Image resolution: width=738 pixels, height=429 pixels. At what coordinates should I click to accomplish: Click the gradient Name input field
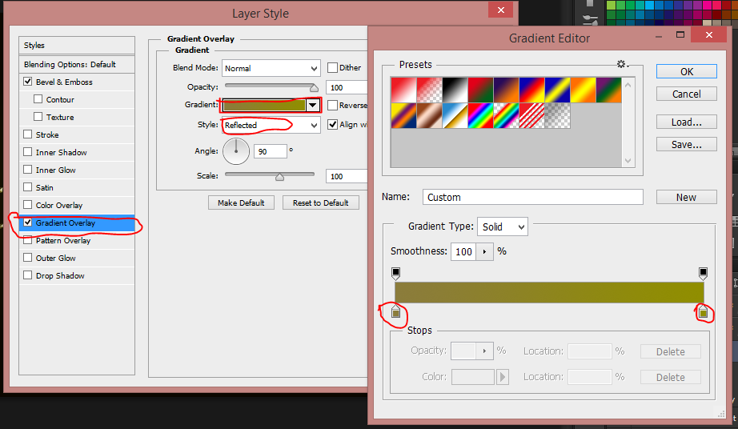coord(533,197)
